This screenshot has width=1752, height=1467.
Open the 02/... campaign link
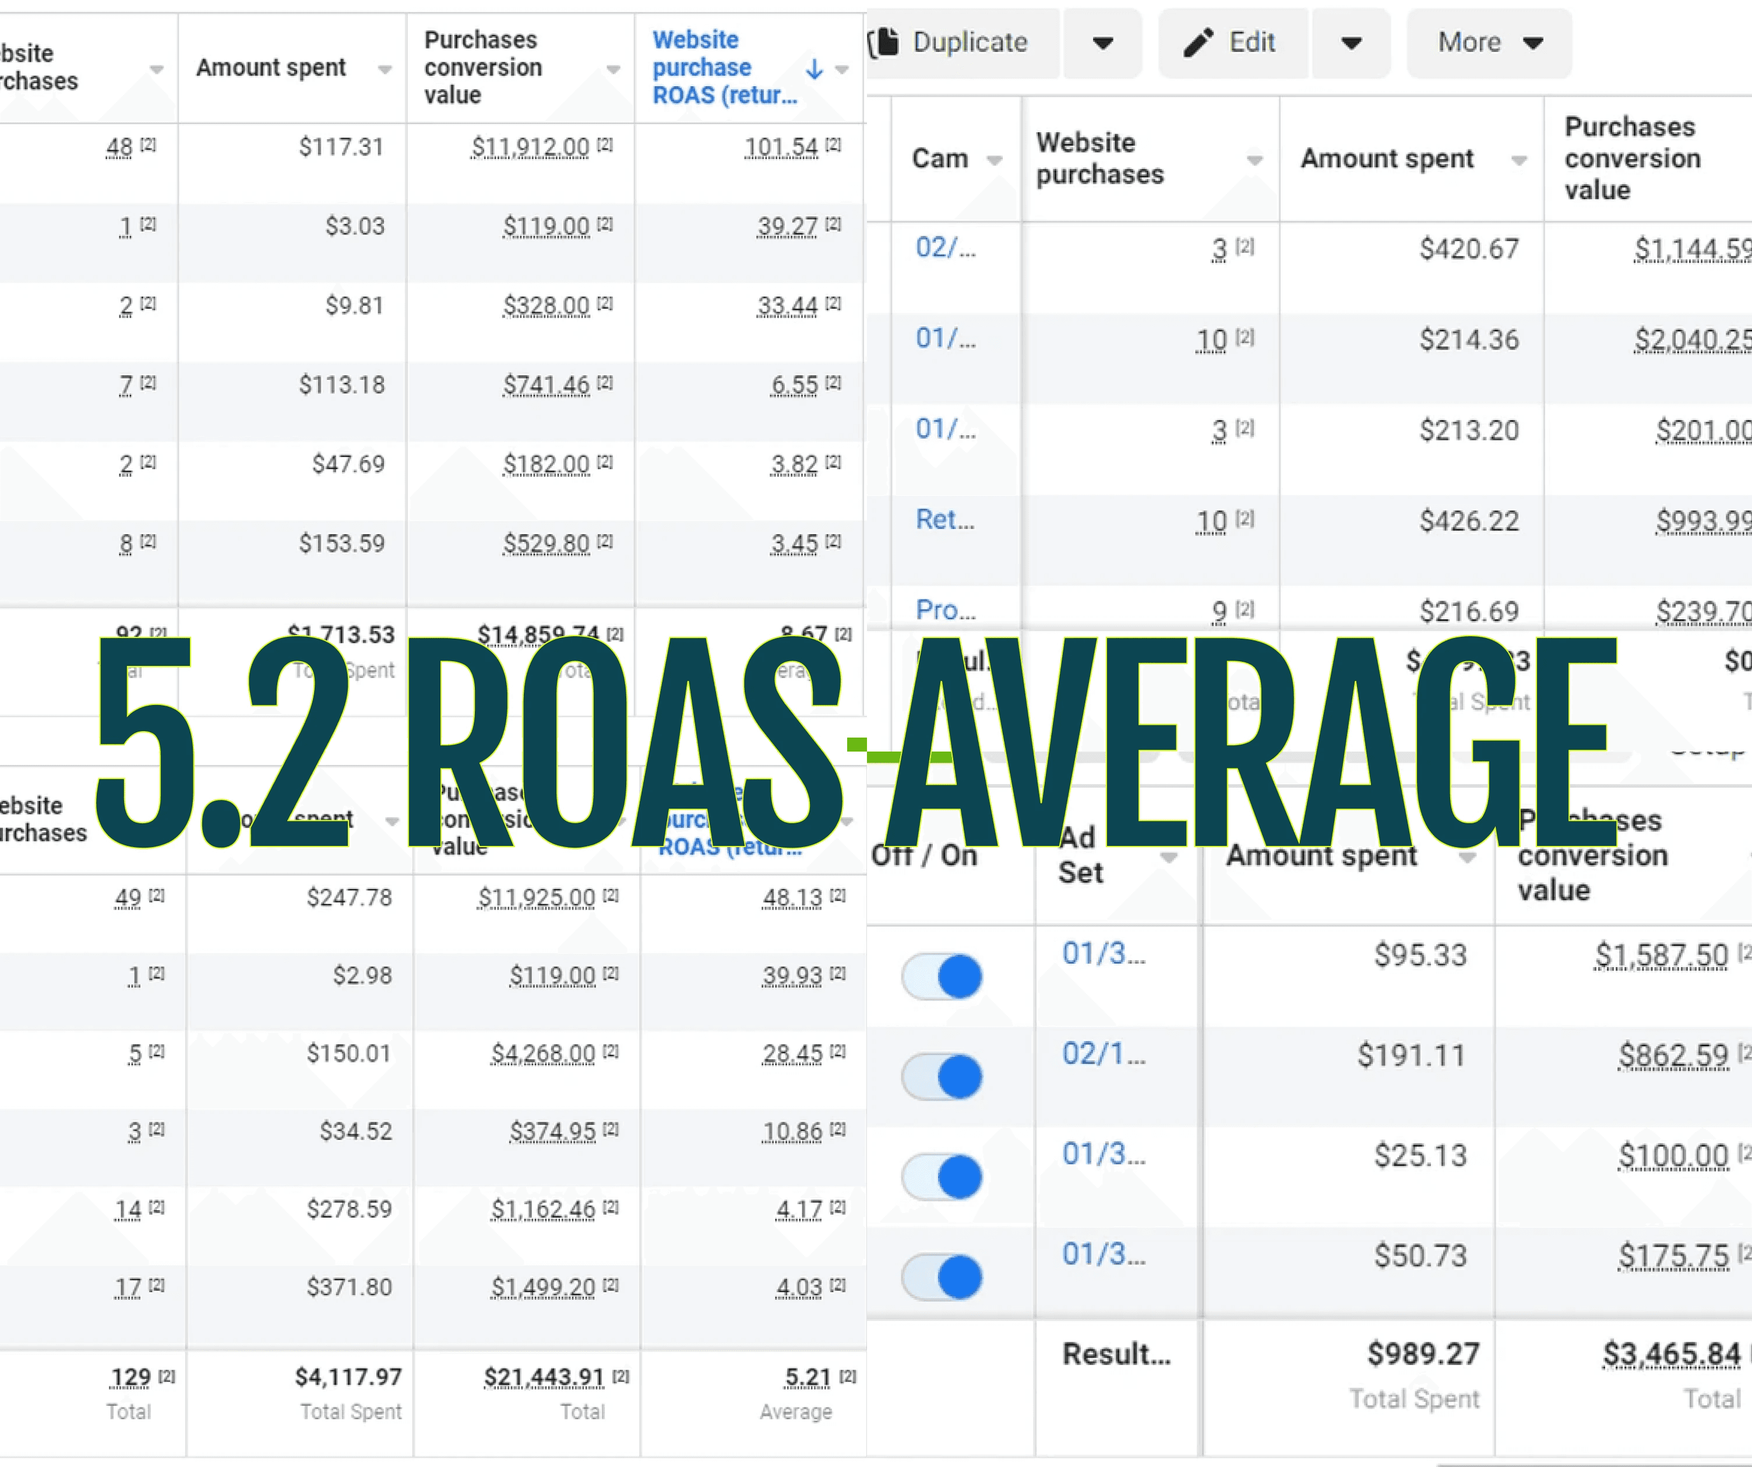pyautogui.click(x=945, y=247)
